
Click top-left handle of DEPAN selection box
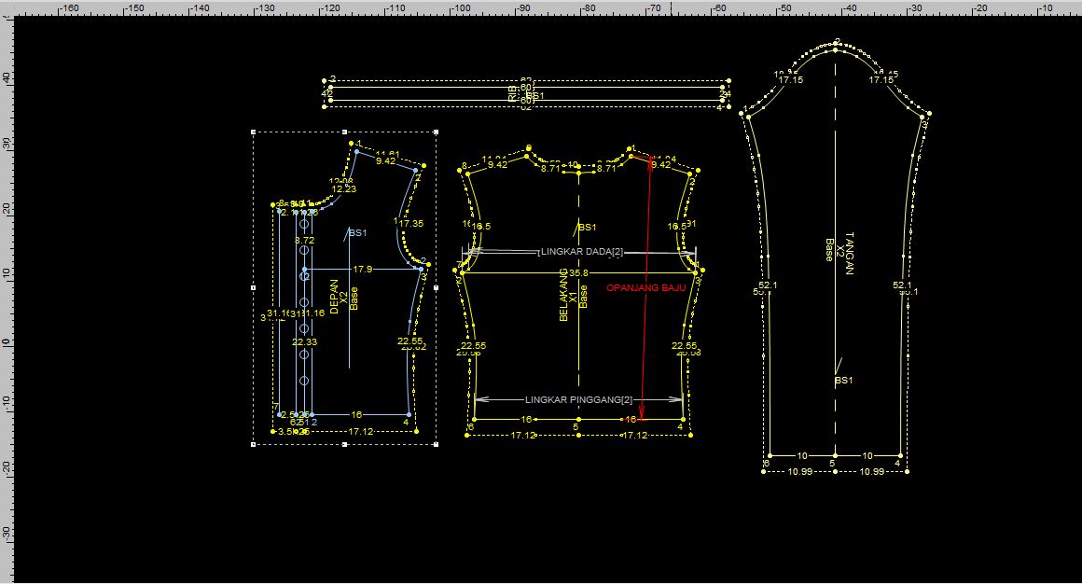click(254, 132)
